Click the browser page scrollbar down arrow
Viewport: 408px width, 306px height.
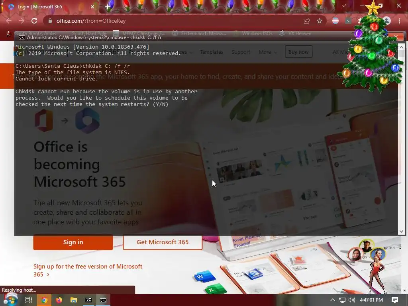pos(404,290)
